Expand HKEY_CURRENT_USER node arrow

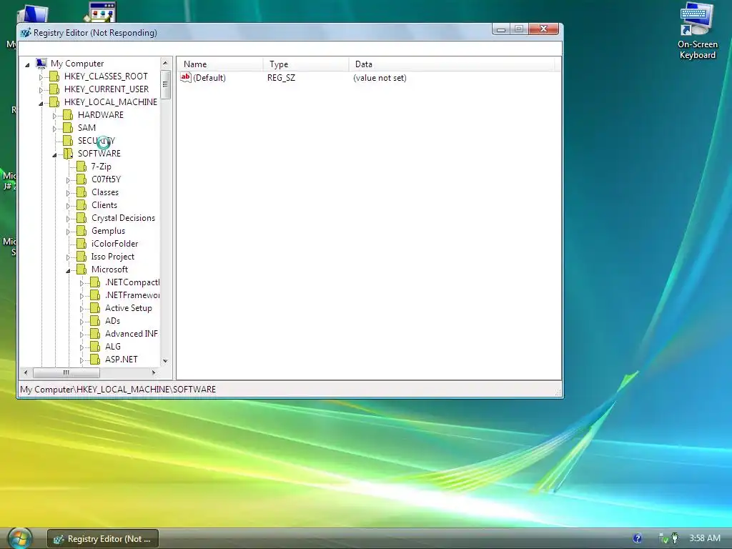click(x=41, y=89)
